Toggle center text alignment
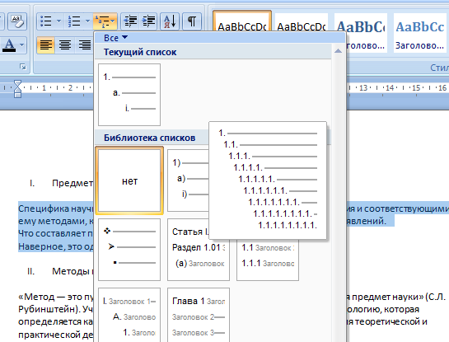449x342 pixels. pos(65,45)
